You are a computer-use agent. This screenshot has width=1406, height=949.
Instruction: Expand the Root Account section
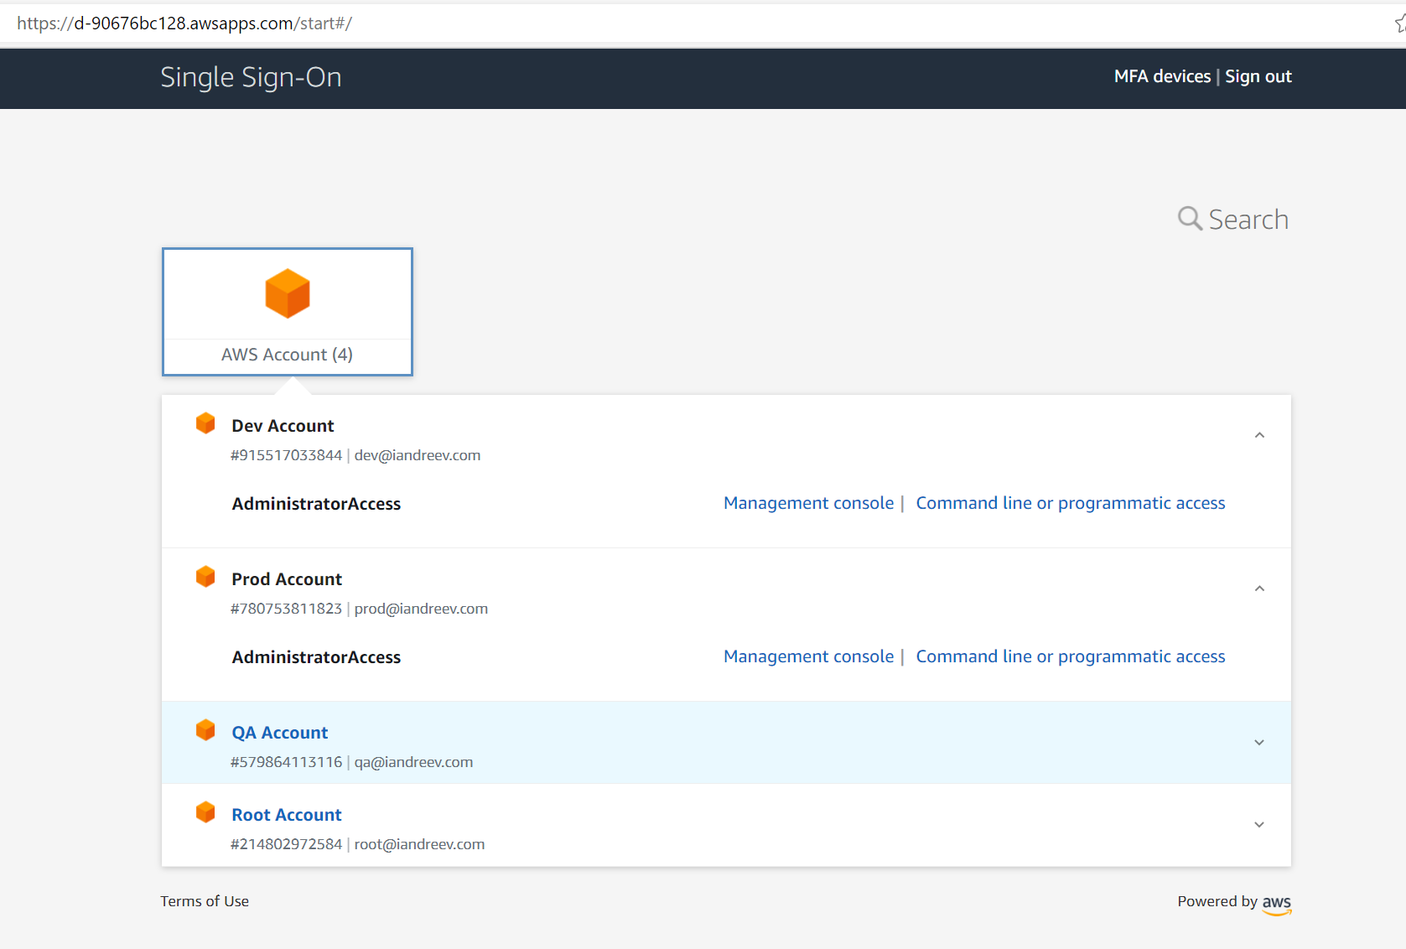pyautogui.click(x=1259, y=825)
